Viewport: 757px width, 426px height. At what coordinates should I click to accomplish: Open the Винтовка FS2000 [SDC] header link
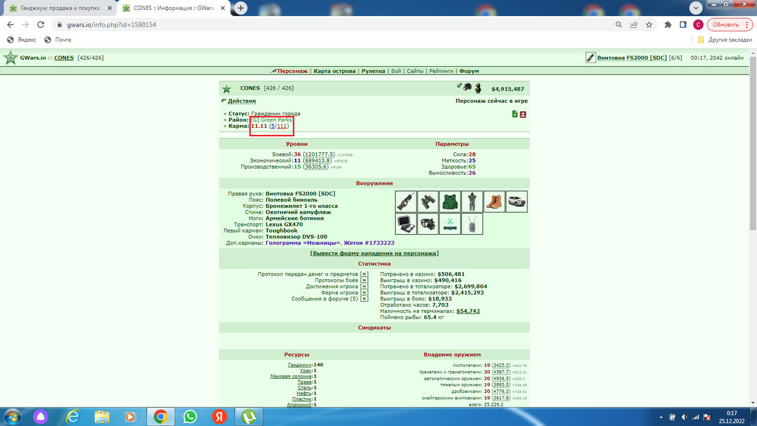pyautogui.click(x=632, y=58)
